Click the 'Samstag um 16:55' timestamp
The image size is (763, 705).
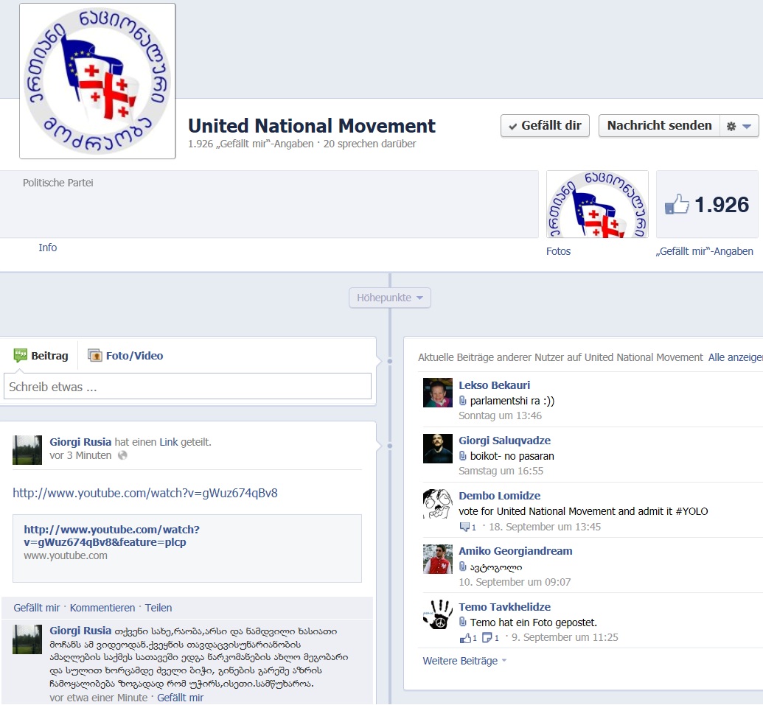click(x=501, y=471)
